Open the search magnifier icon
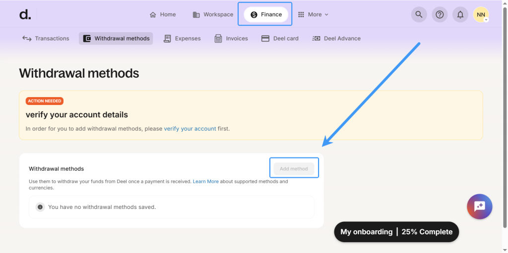Viewport: 508px width, 253px height. tap(419, 15)
